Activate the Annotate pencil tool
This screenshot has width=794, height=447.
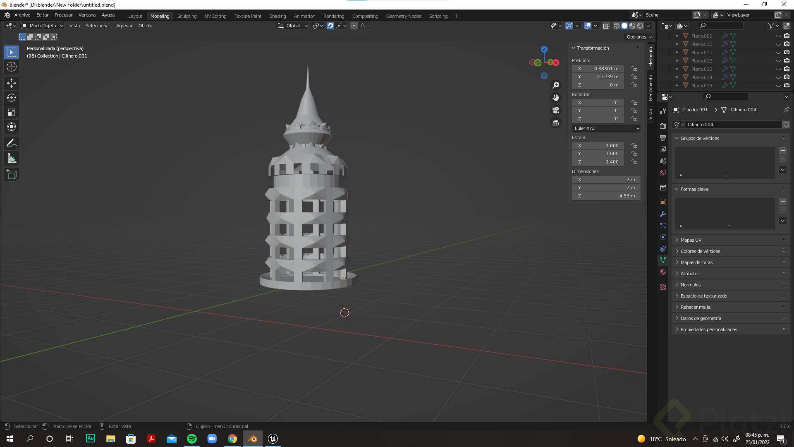tap(12, 144)
